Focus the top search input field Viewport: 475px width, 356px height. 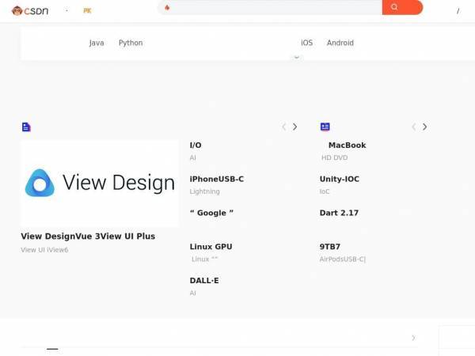point(275,7)
